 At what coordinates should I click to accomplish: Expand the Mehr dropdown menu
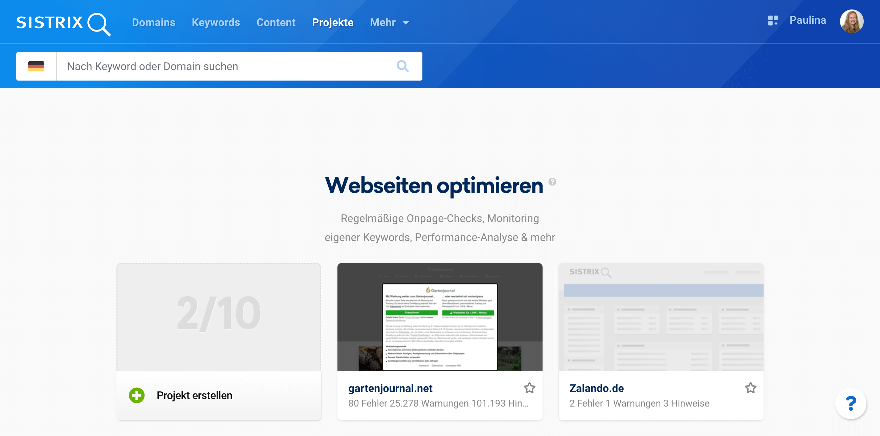coord(390,23)
